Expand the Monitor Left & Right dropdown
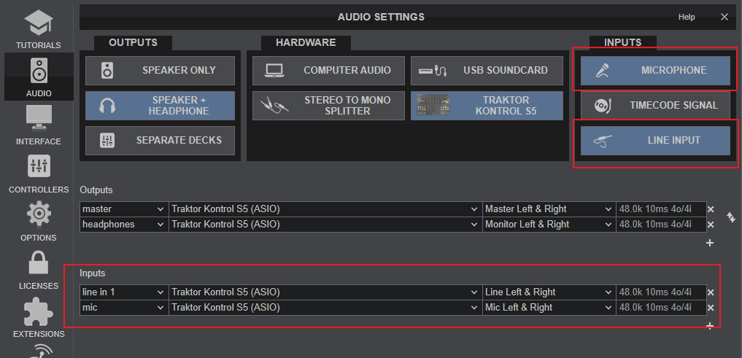 click(x=549, y=225)
